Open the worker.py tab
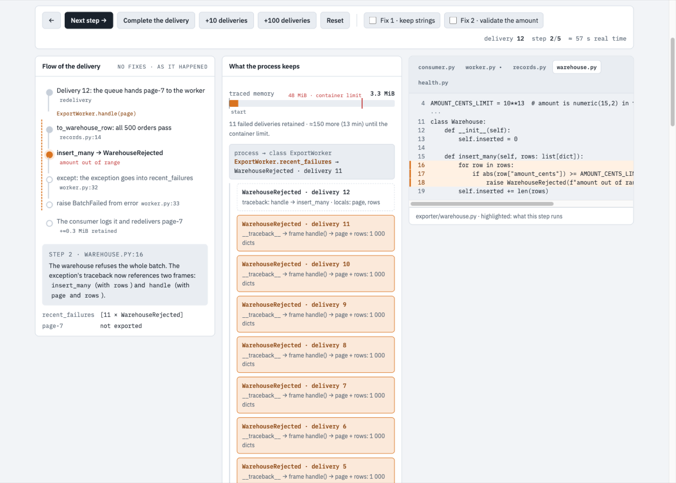676x483 pixels. [483, 67]
